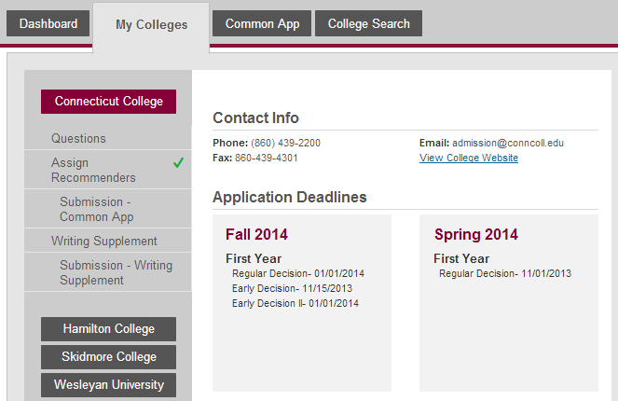Click the Spring 2014 heading

[x=476, y=235]
